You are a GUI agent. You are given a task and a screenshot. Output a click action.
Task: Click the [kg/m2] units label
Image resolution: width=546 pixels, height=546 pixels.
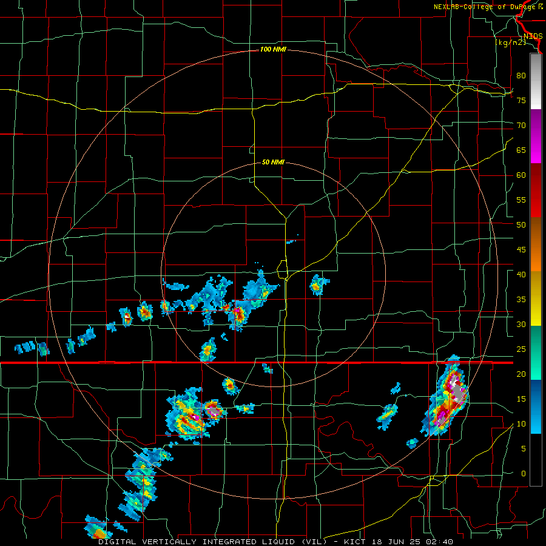(510, 42)
